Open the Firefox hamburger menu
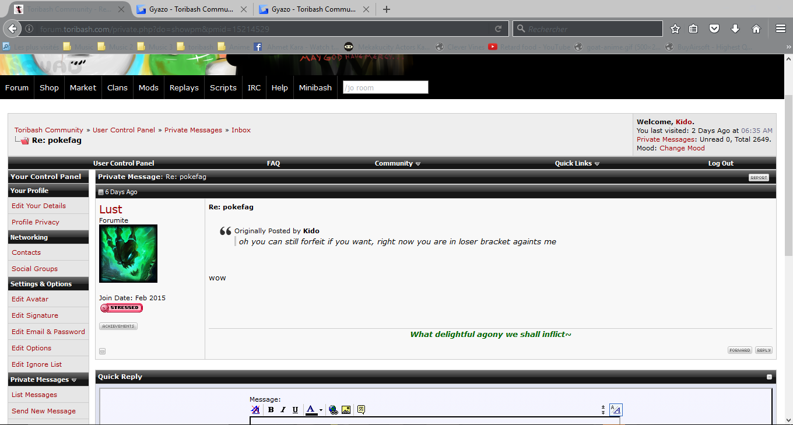The height and width of the screenshot is (425, 793). [781, 29]
